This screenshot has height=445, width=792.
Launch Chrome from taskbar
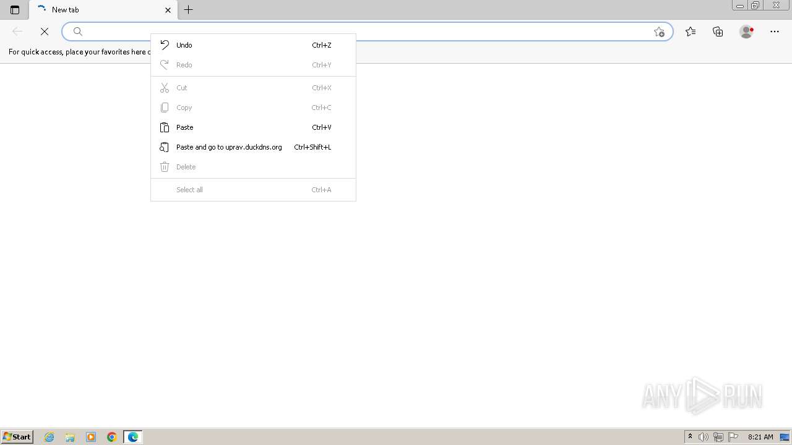point(112,437)
